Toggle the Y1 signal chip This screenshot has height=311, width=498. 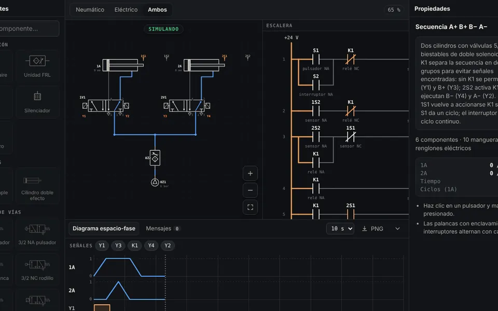click(102, 245)
